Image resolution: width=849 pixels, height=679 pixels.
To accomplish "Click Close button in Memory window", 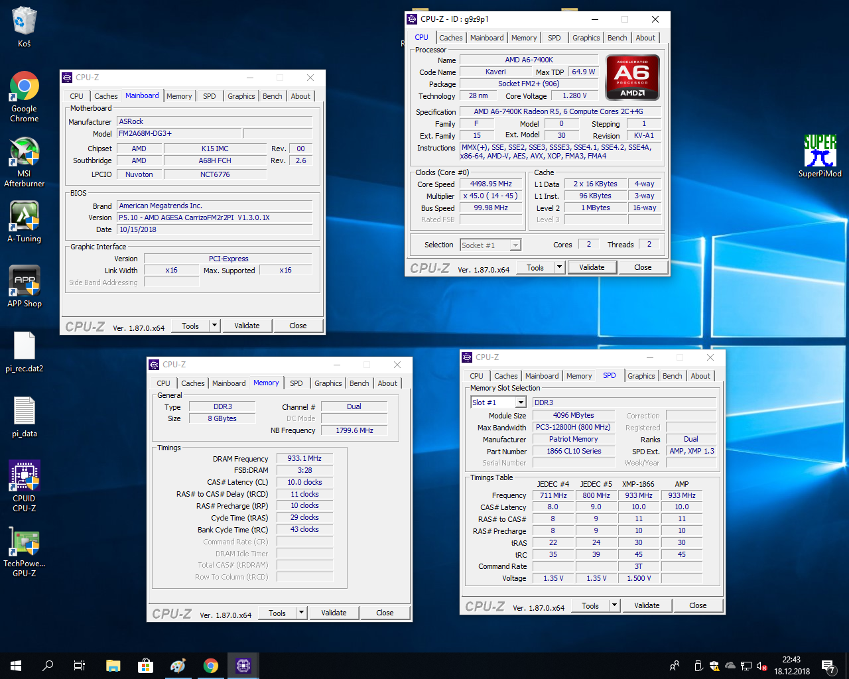I will coord(385,613).
